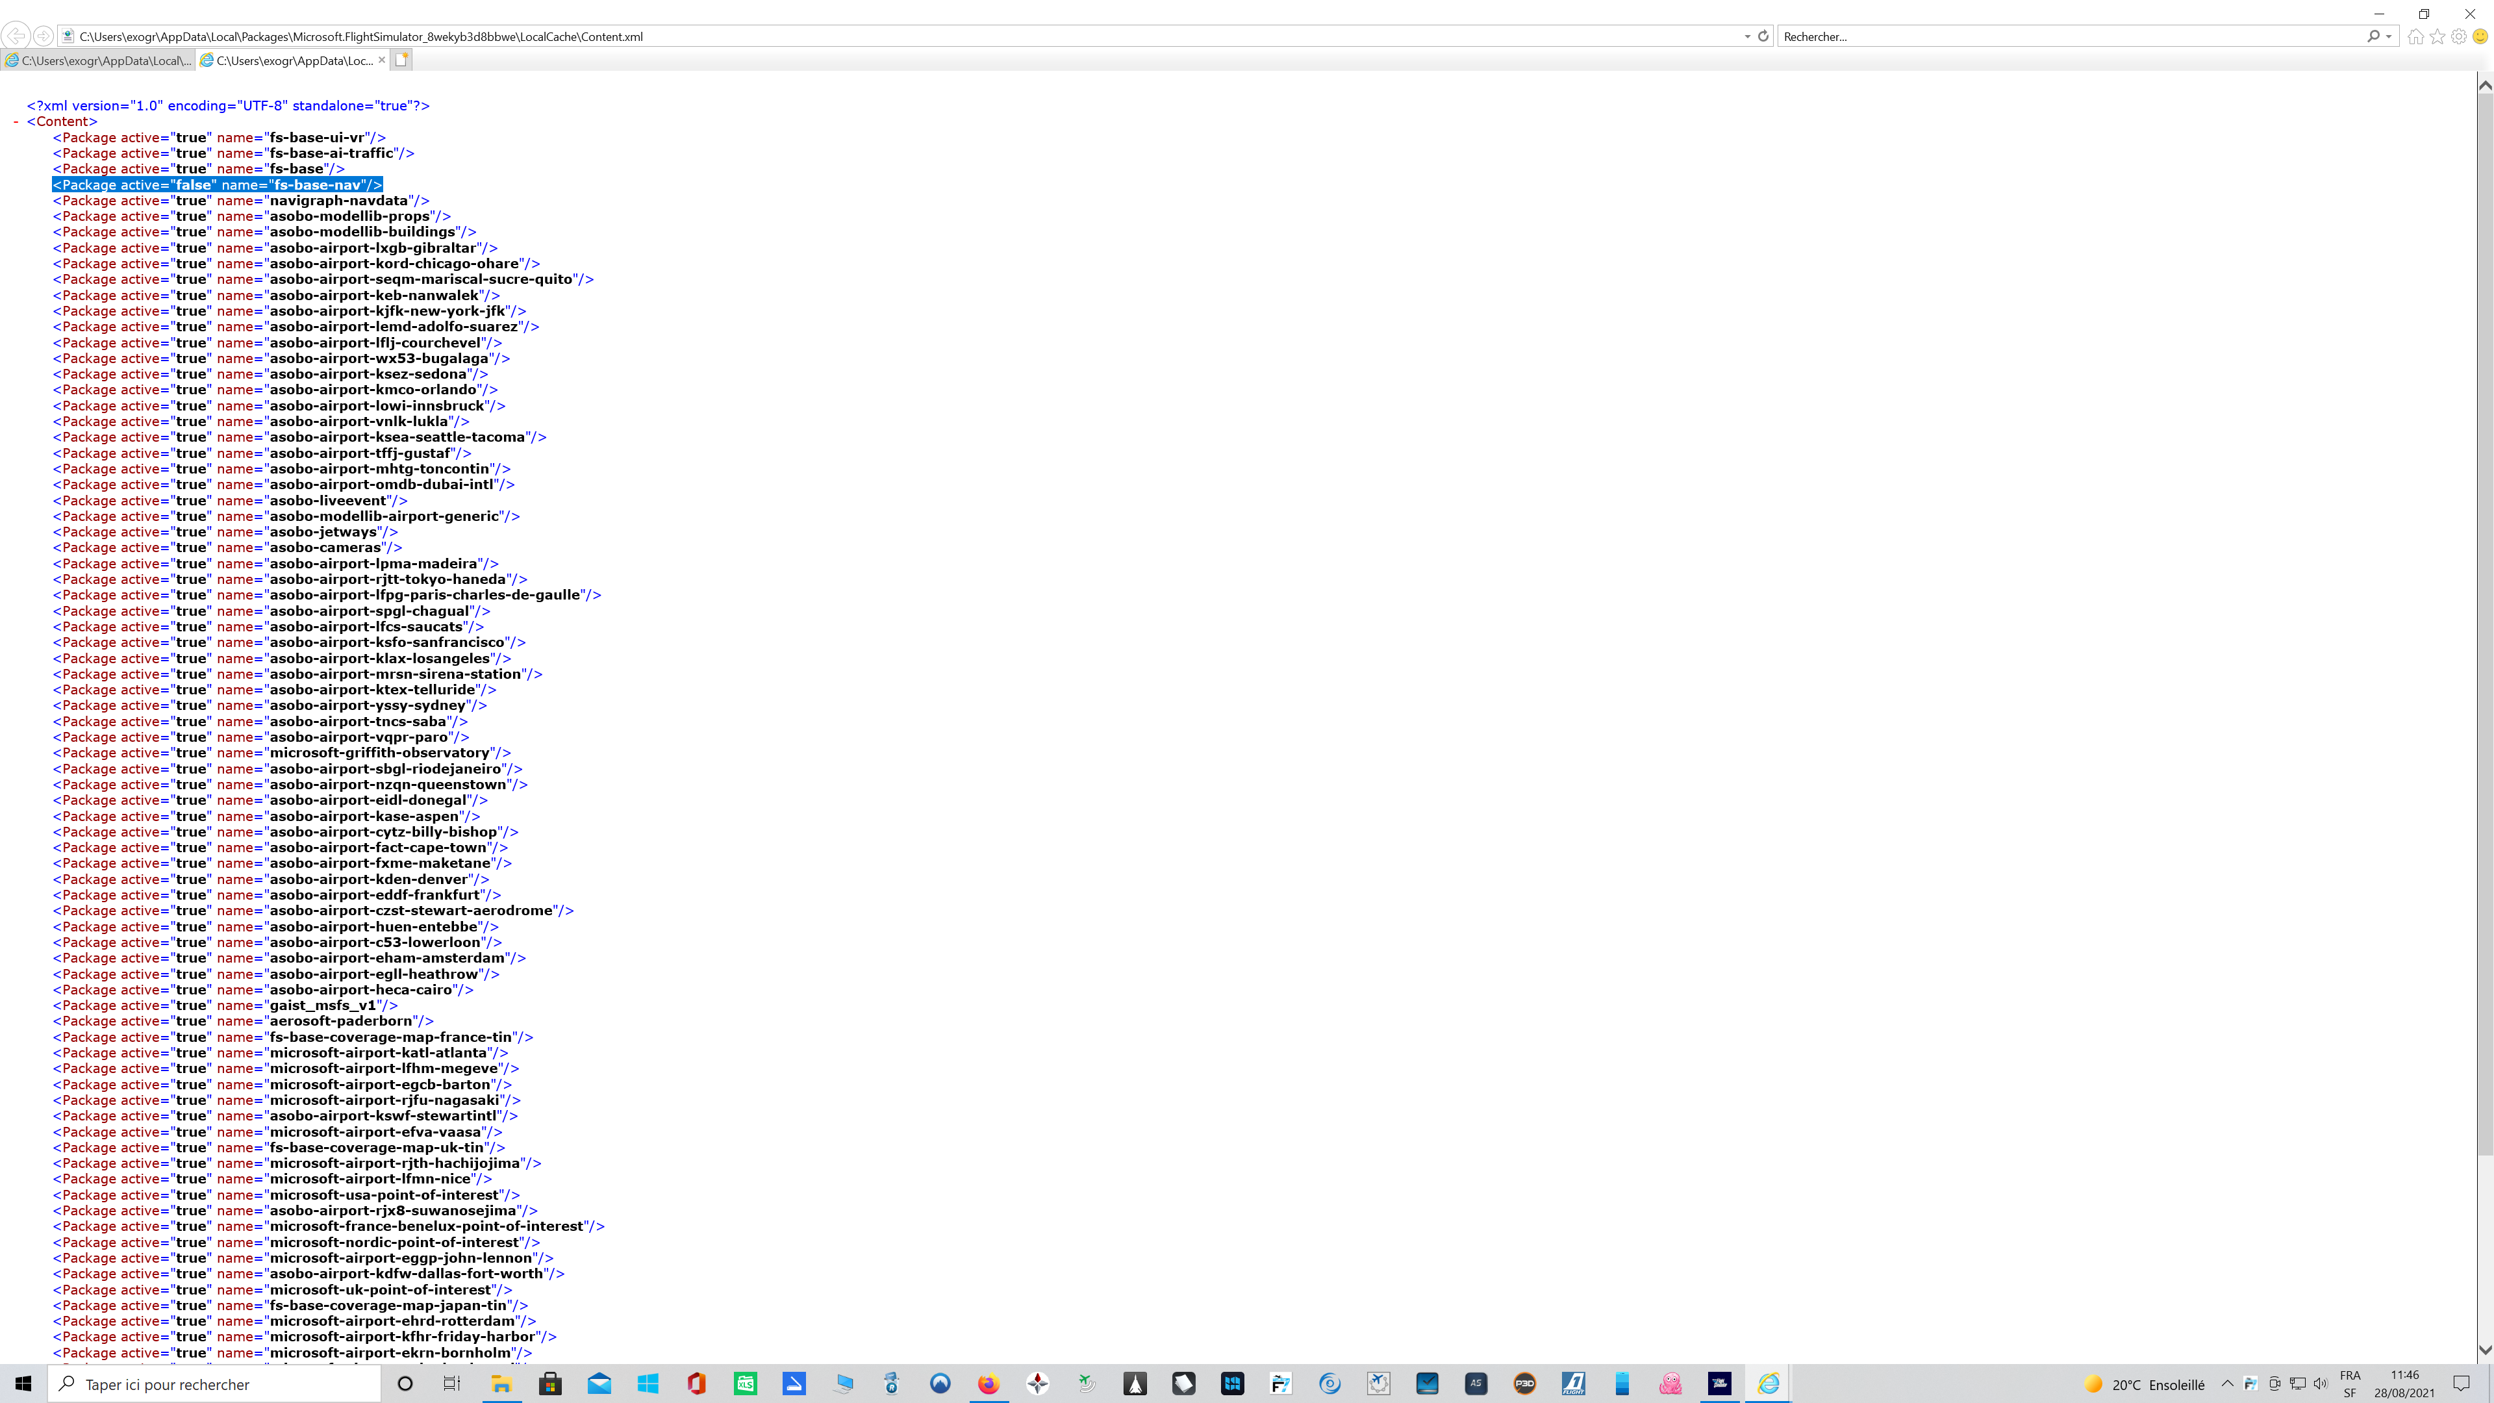This screenshot has width=2494, height=1403.
Task: Switch FRA input language indicator
Action: (2350, 1384)
